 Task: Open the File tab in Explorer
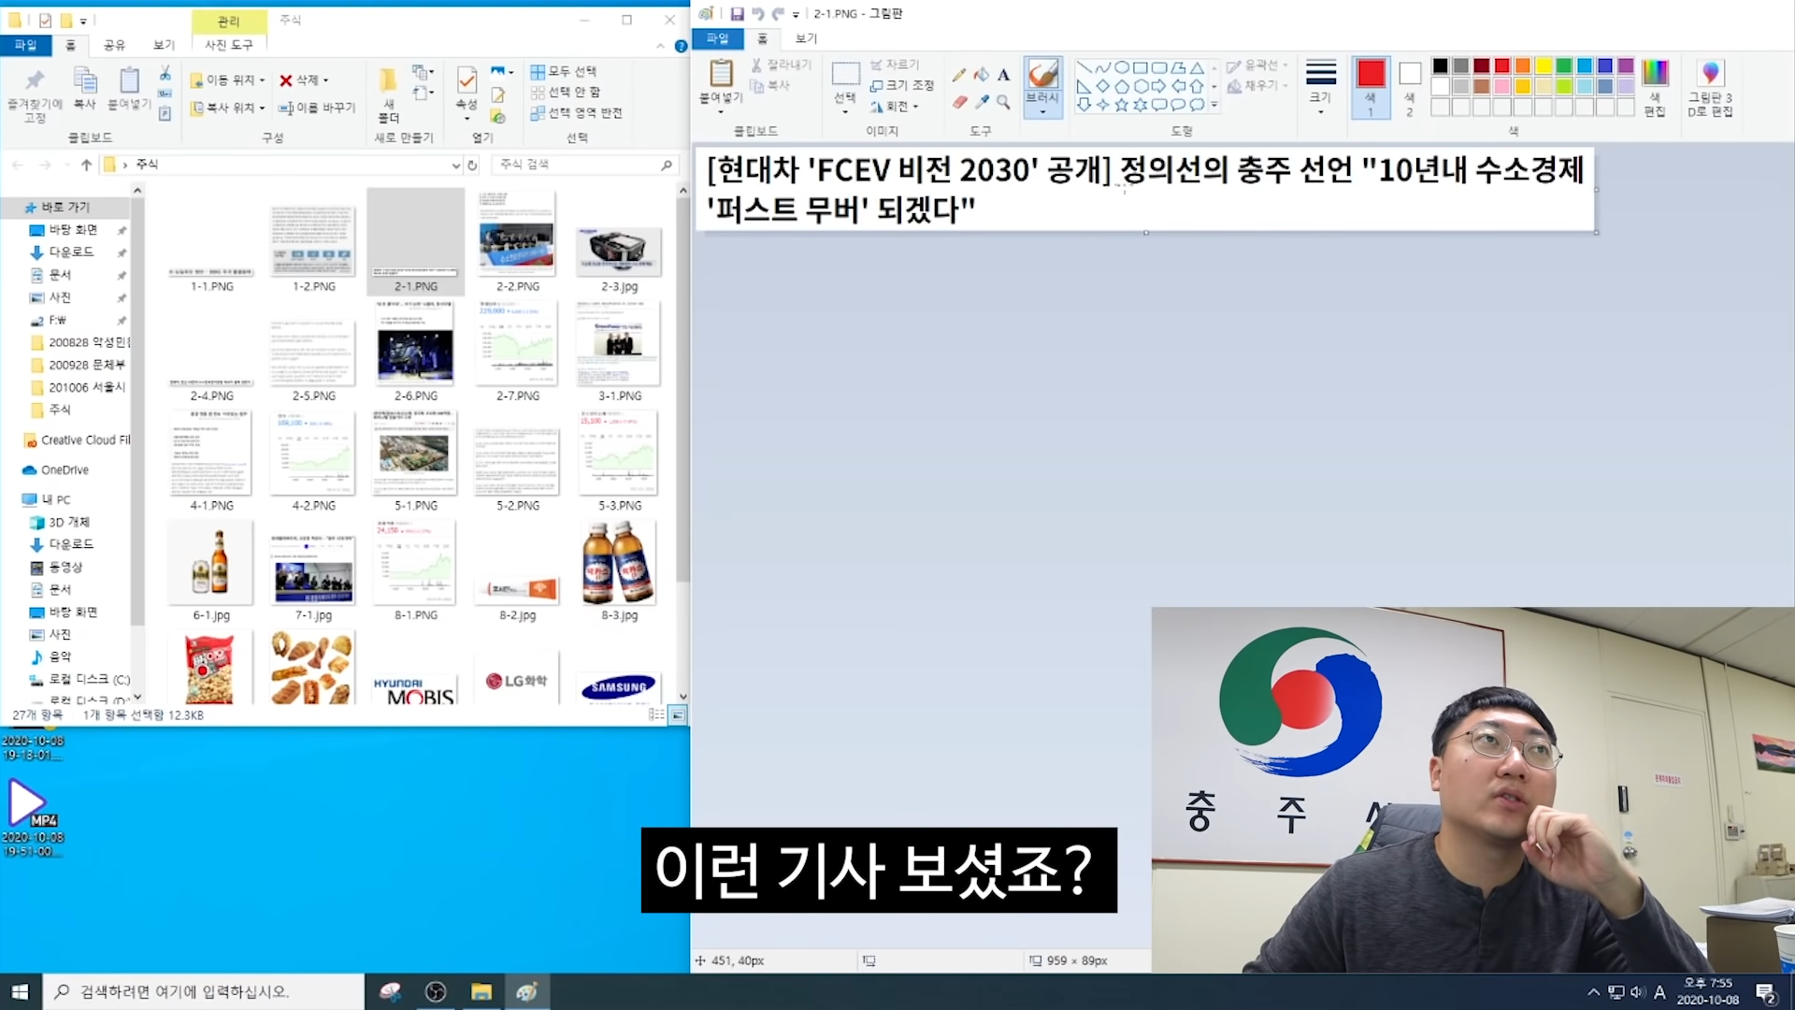pyautogui.click(x=26, y=45)
